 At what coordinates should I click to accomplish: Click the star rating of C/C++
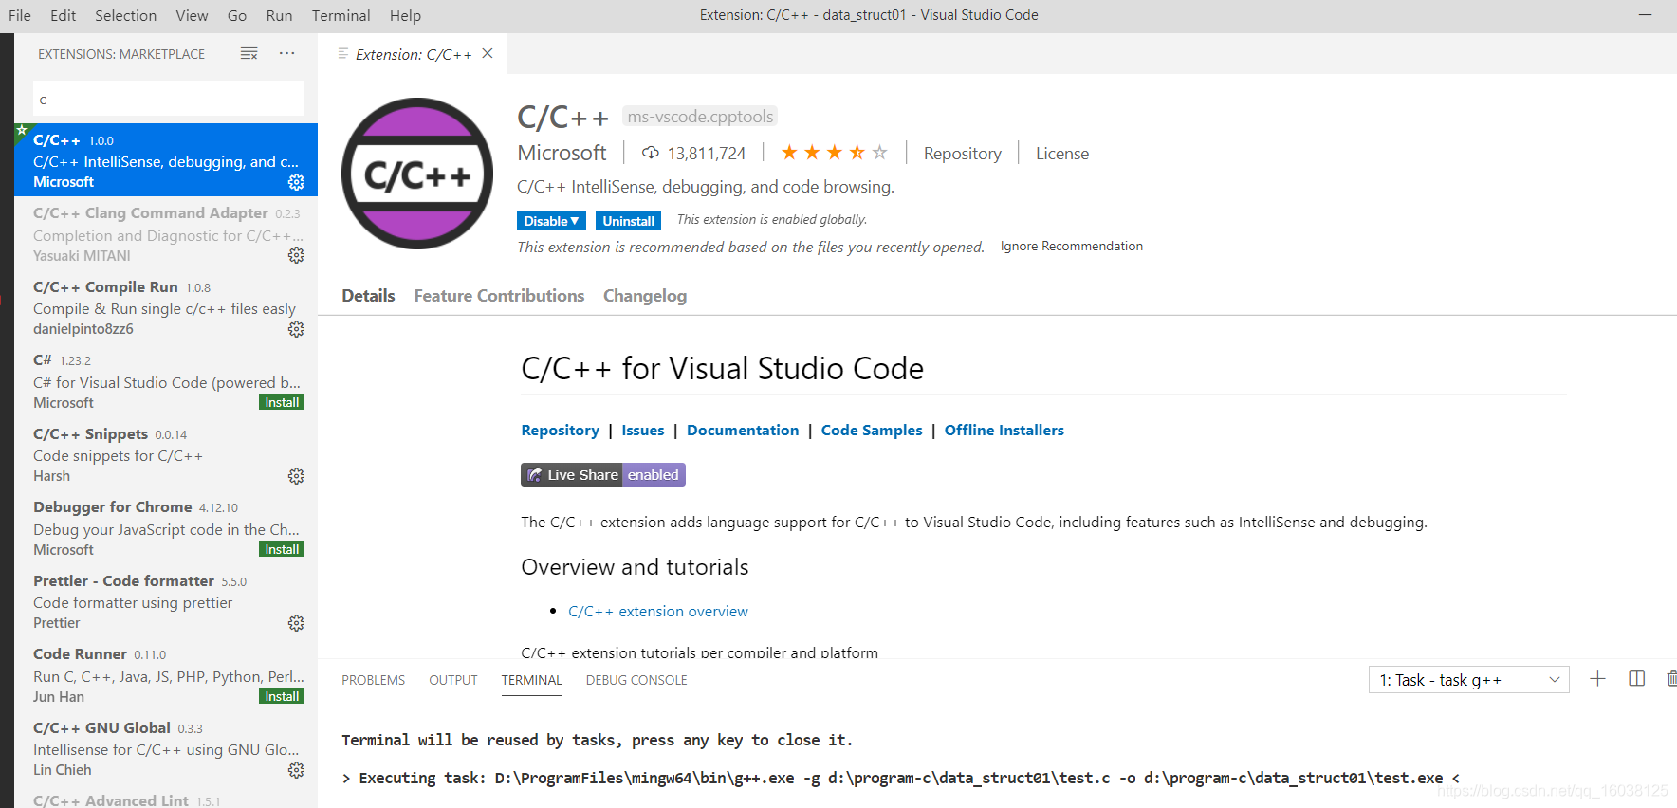click(x=834, y=153)
